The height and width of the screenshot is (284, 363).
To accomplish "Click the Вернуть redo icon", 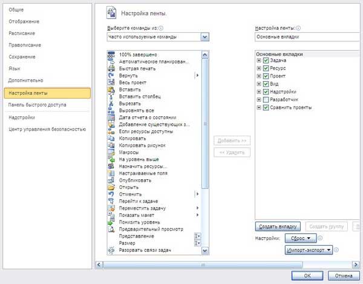I will (111, 76).
